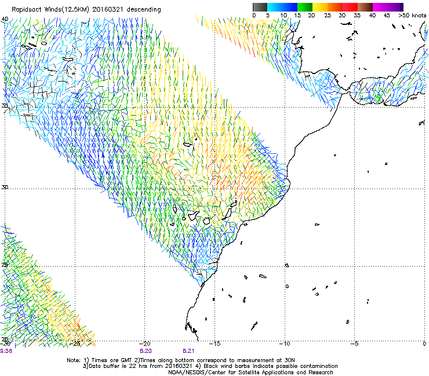Click the orange 25-30 knots legend segment

tap(335, 7)
